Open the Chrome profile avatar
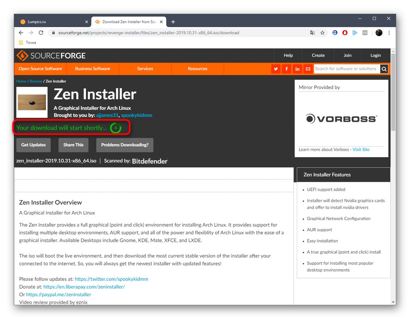Viewport: 410px width, 319px height. coord(379,33)
